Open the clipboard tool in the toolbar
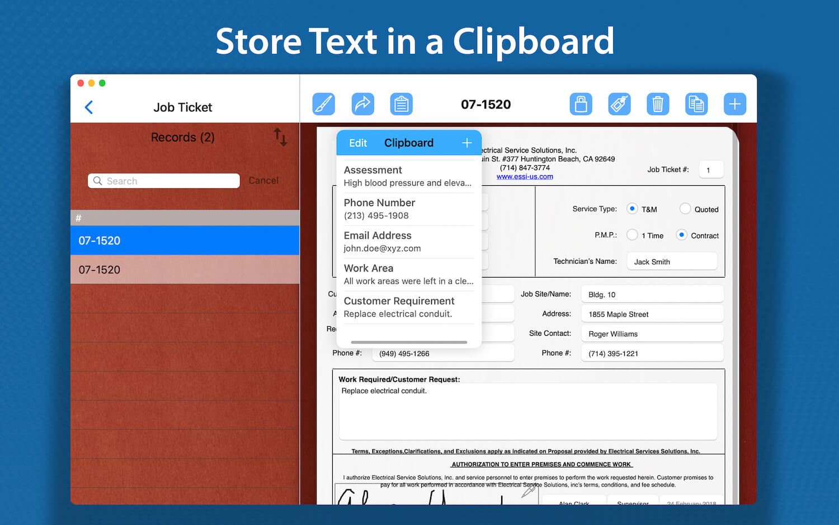The width and height of the screenshot is (839, 525). coord(401,104)
